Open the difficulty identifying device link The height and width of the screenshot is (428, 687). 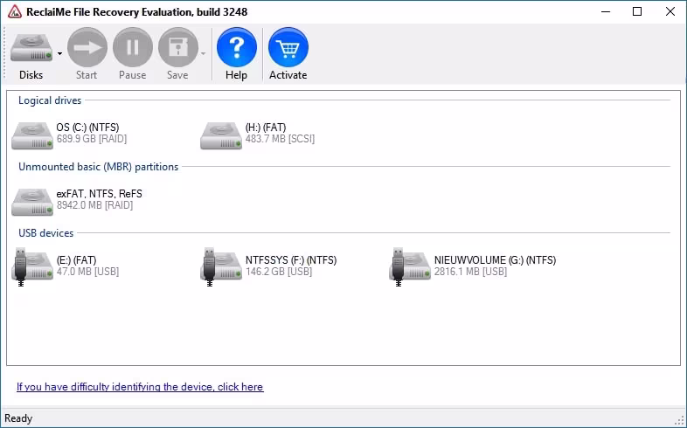pos(140,387)
